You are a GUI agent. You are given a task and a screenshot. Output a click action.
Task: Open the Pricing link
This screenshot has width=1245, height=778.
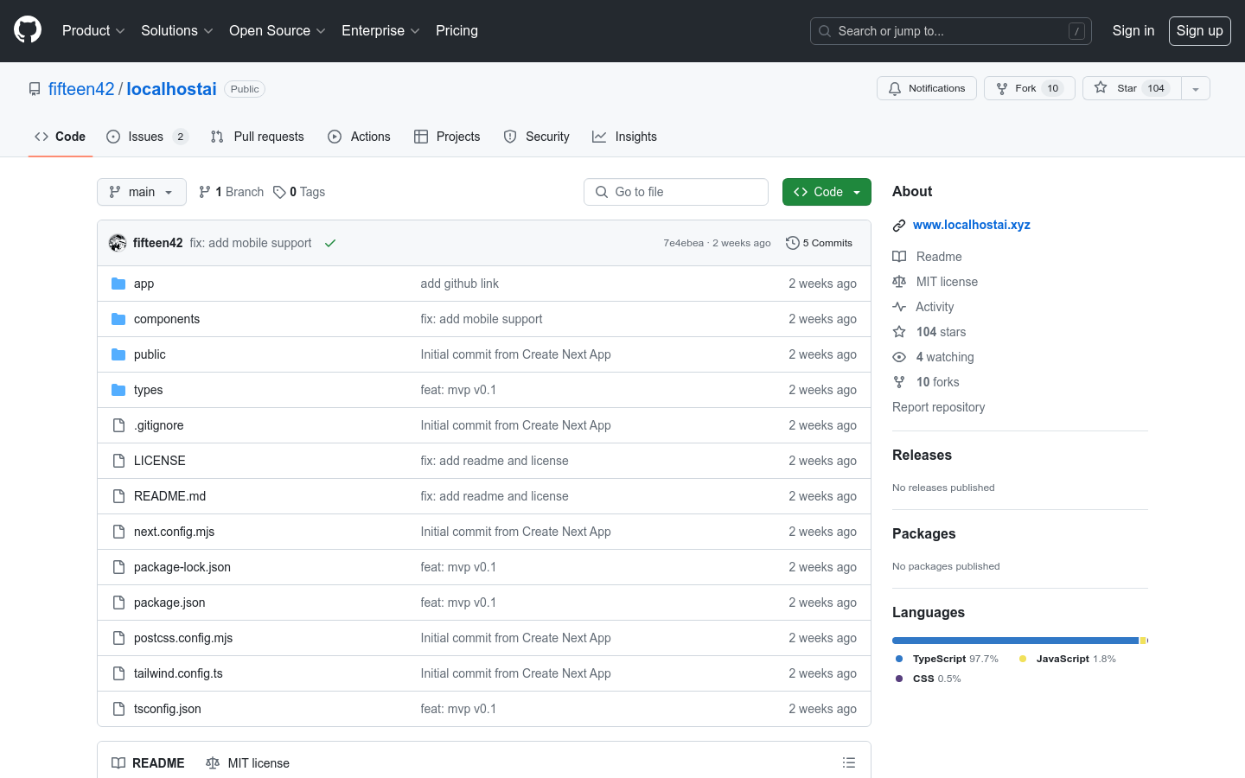coord(456,30)
